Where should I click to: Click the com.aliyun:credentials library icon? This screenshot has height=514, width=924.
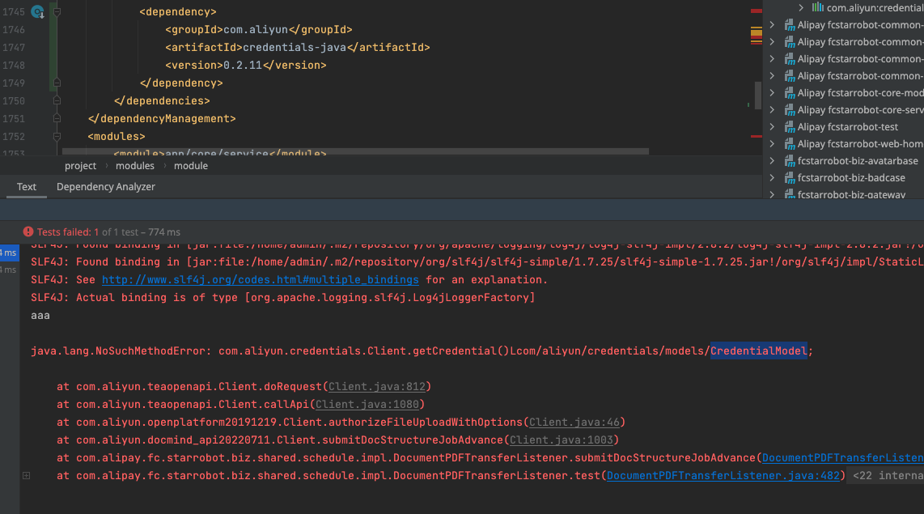click(x=818, y=7)
